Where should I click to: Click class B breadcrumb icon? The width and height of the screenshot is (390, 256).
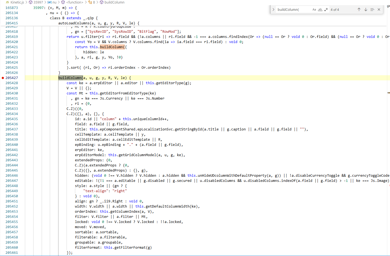click(90, 2)
